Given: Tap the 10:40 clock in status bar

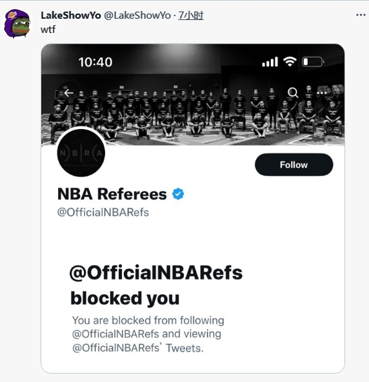Looking at the screenshot, I should [x=95, y=62].
